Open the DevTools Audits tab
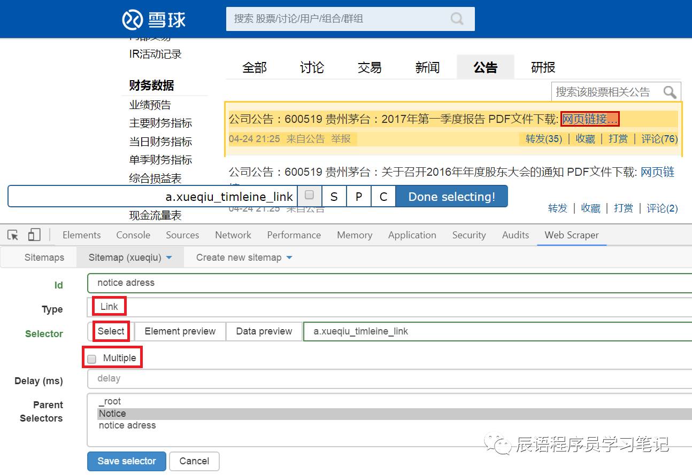 click(516, 235)
